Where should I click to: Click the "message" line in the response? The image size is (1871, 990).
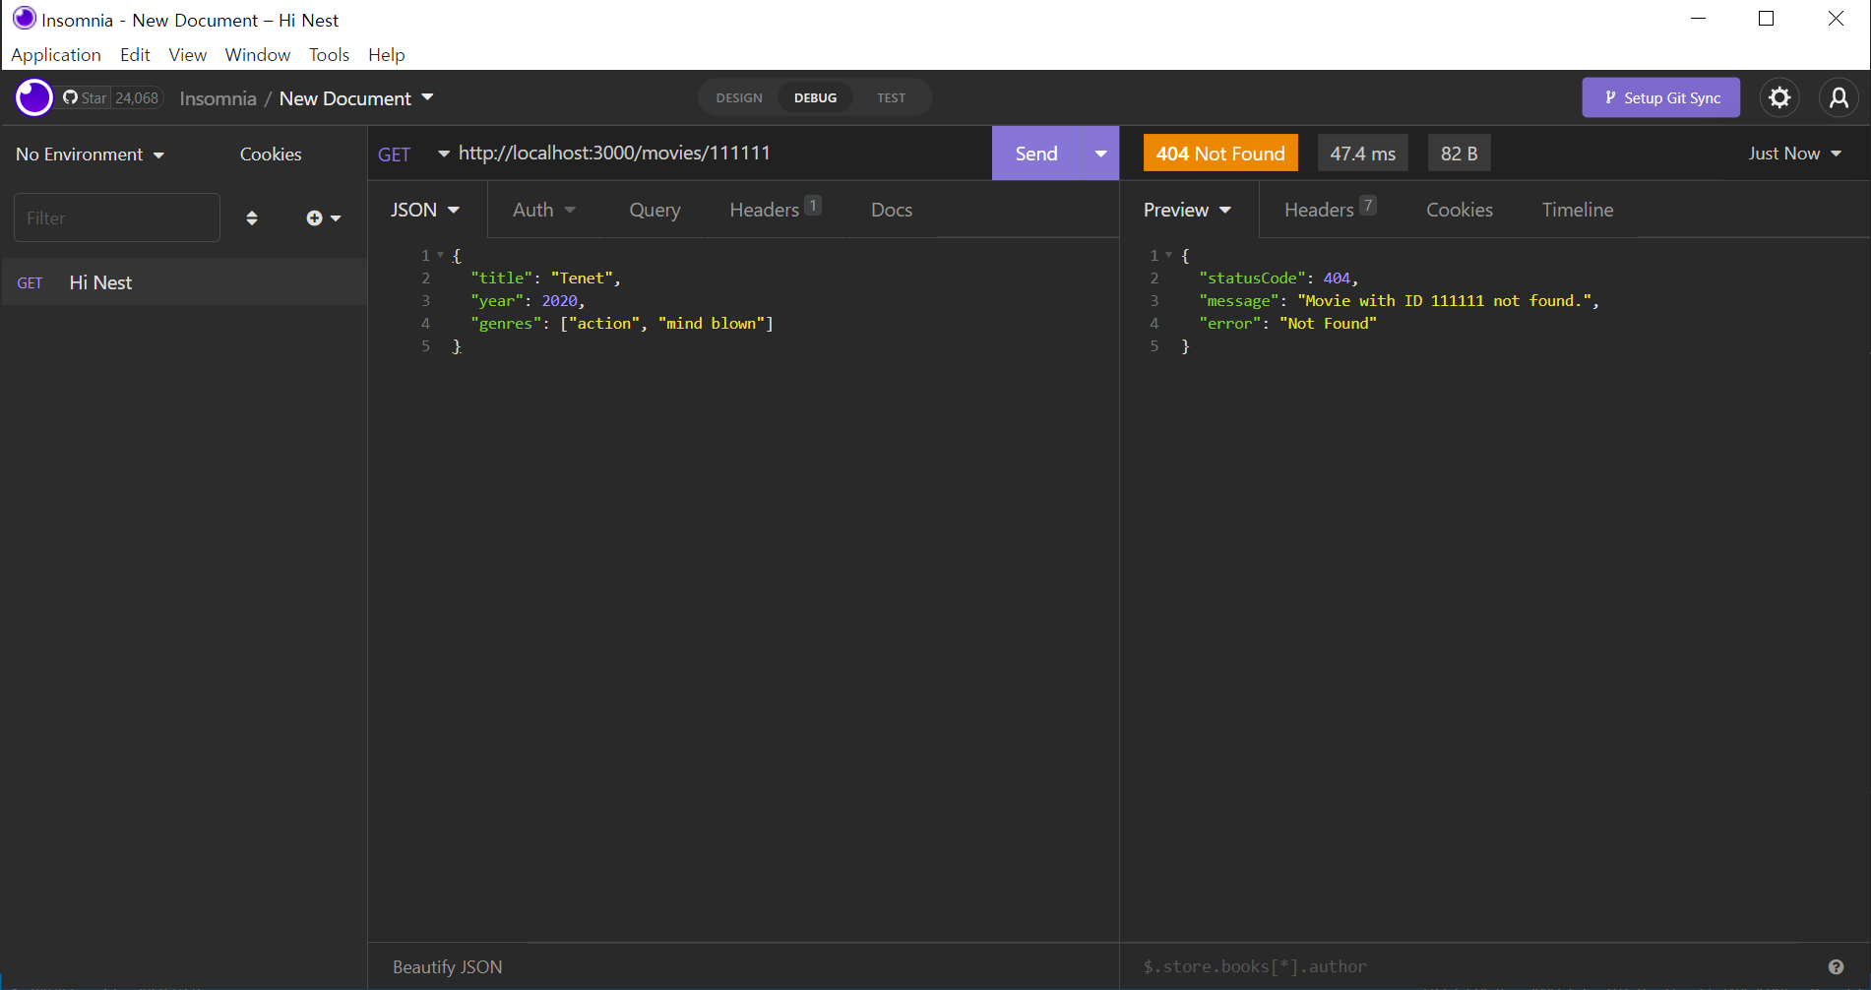[x=1399, y=300]
